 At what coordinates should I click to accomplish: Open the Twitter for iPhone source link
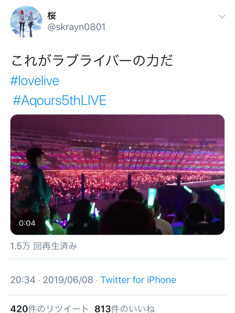[138, 280]
